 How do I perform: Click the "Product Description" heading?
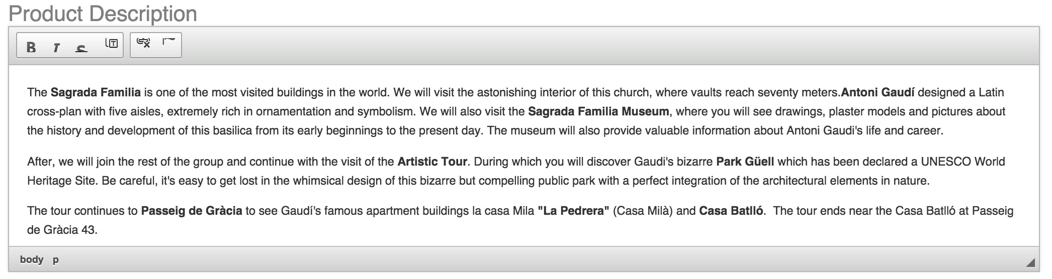click(103, 14)
